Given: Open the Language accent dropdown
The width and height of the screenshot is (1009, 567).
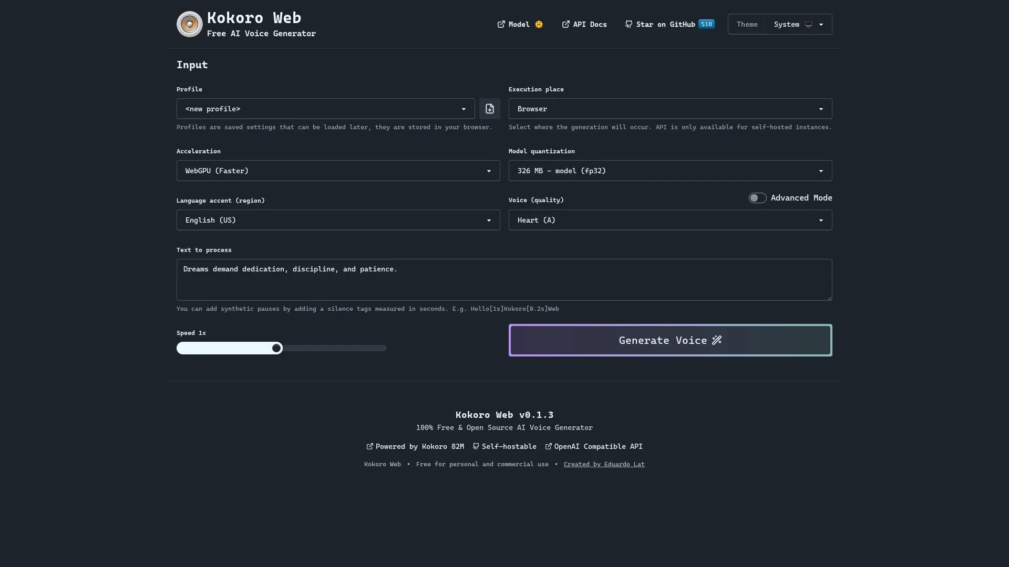Looking at the screenshot, I should 338,220.
